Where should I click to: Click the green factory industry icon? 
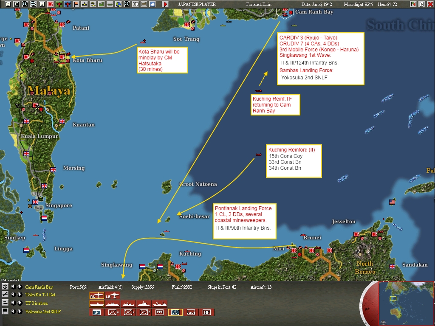click(x=101, y=4)
